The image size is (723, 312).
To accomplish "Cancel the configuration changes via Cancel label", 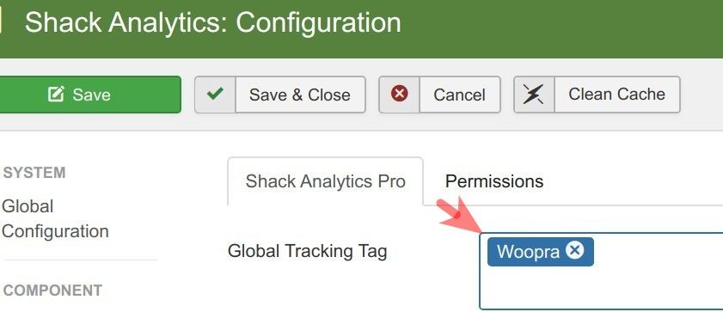I will [459, 95].
